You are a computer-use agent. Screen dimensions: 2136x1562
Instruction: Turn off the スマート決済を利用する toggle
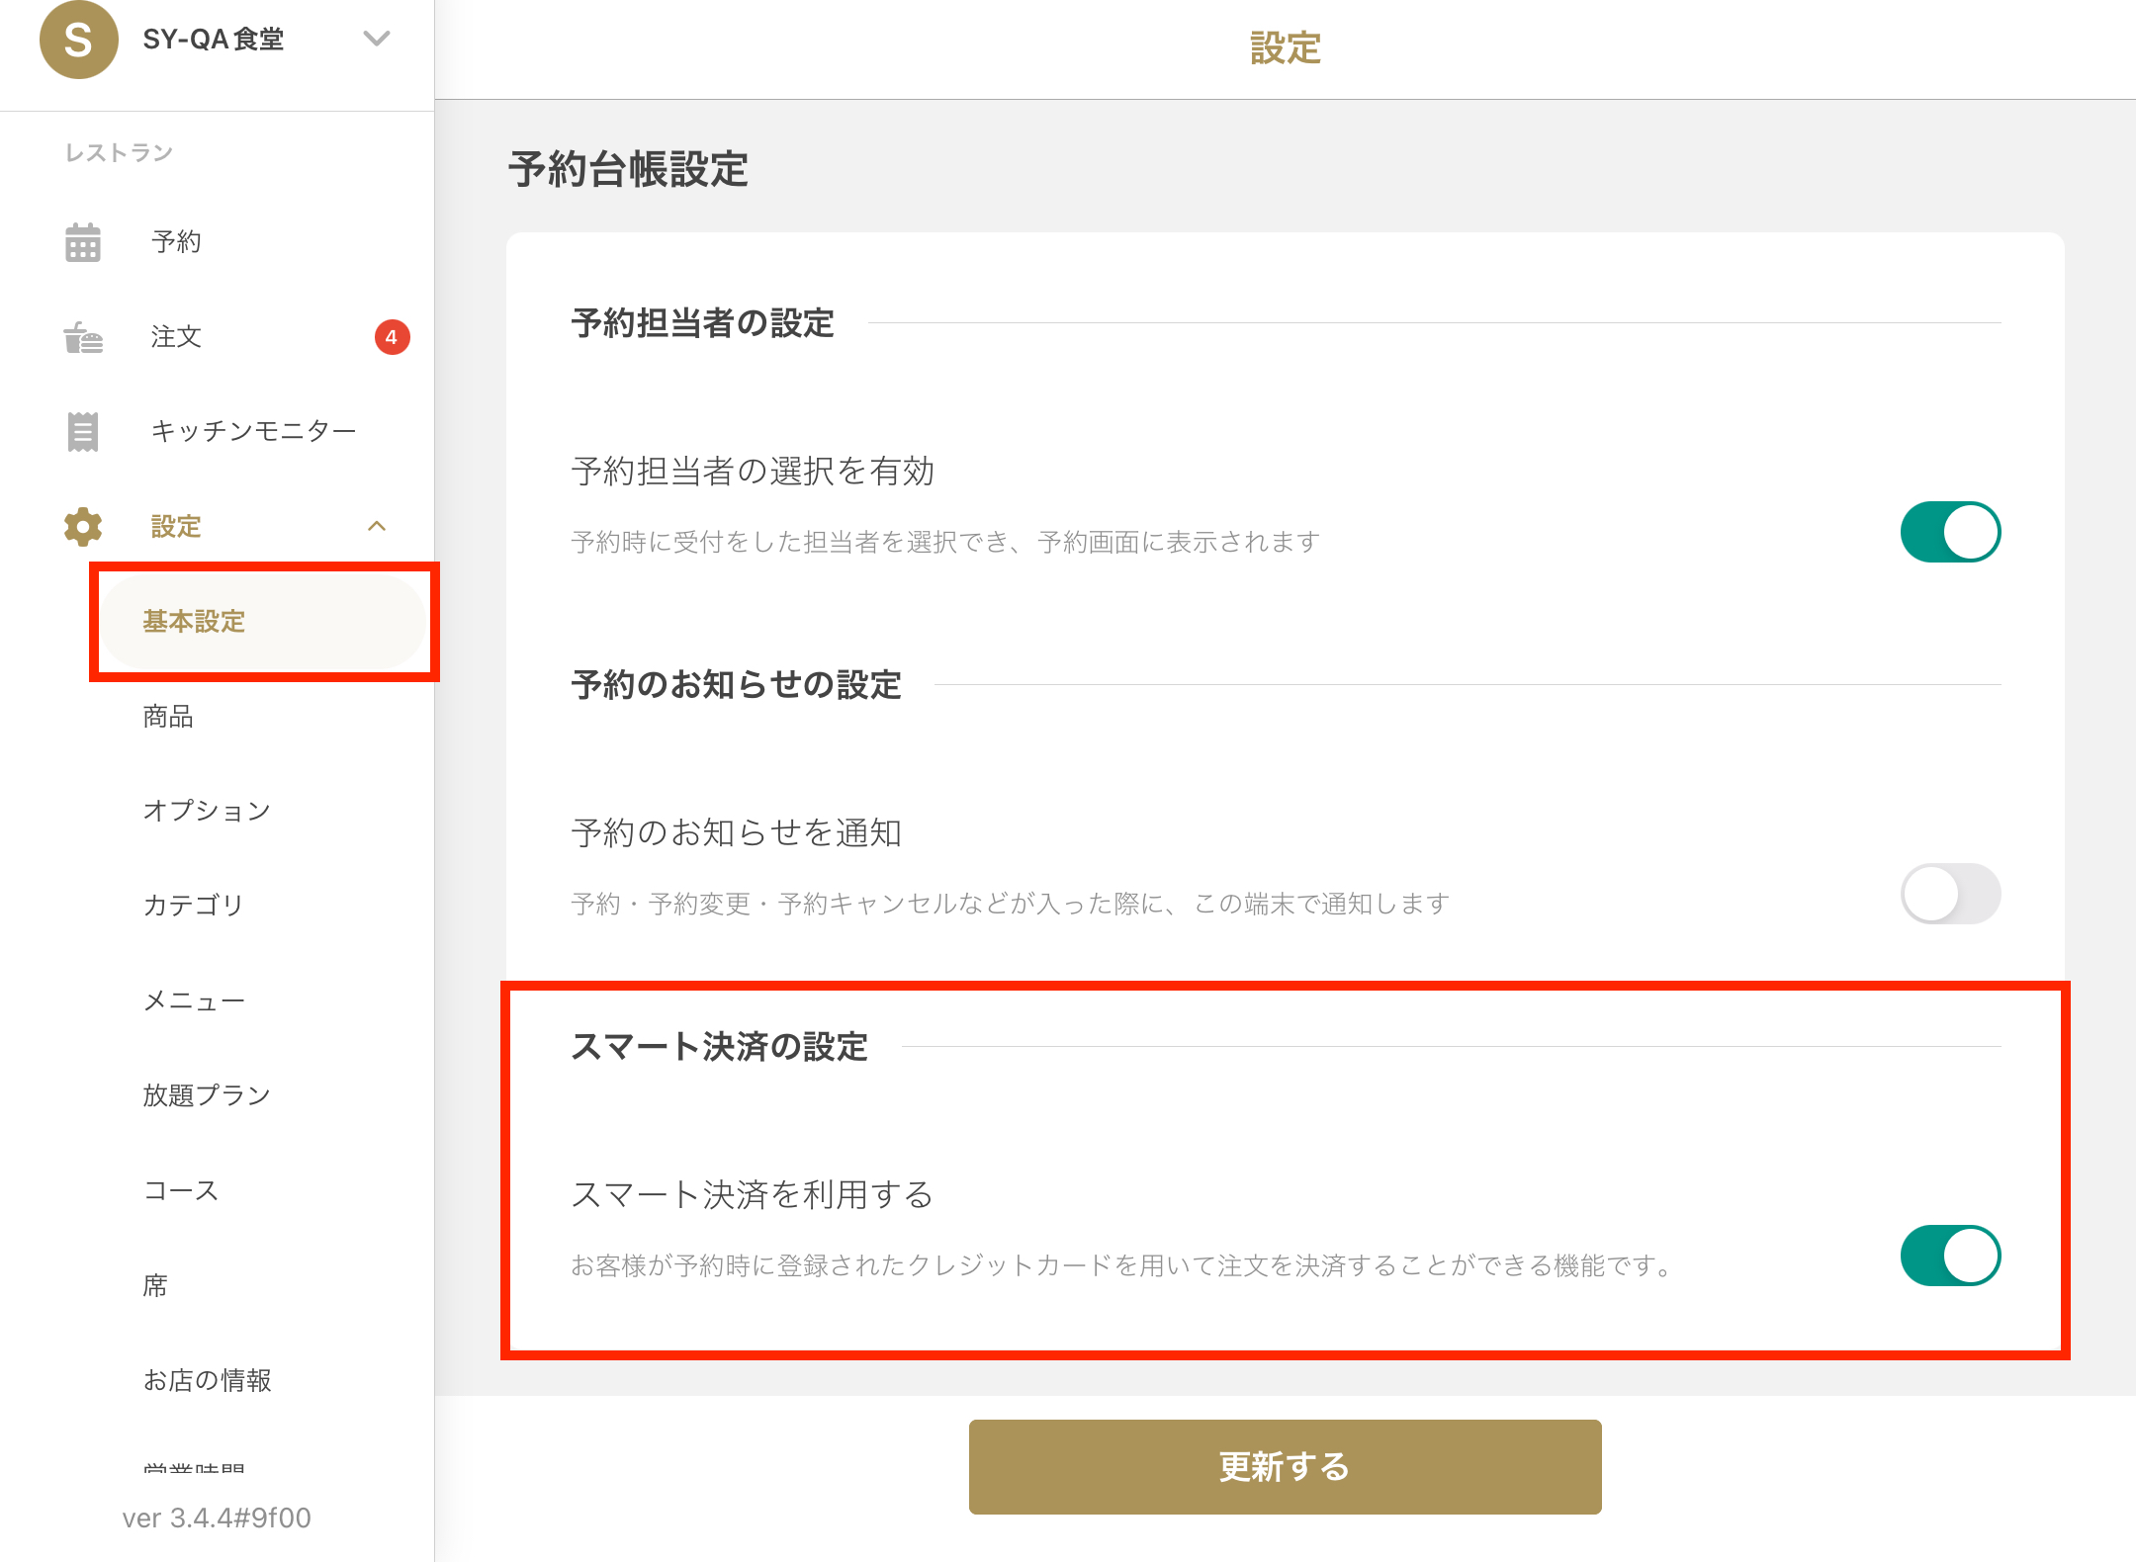coord(1950,1256)
